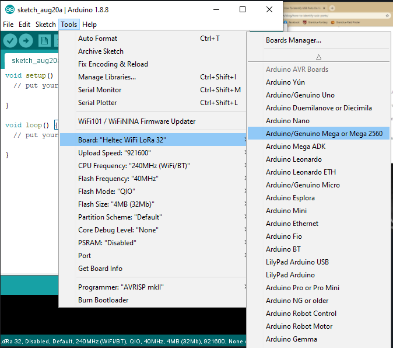The height and width of the screenshot is (348, 393).
Task: Click the Verify checkmark icon
Action: coord(10,40)
